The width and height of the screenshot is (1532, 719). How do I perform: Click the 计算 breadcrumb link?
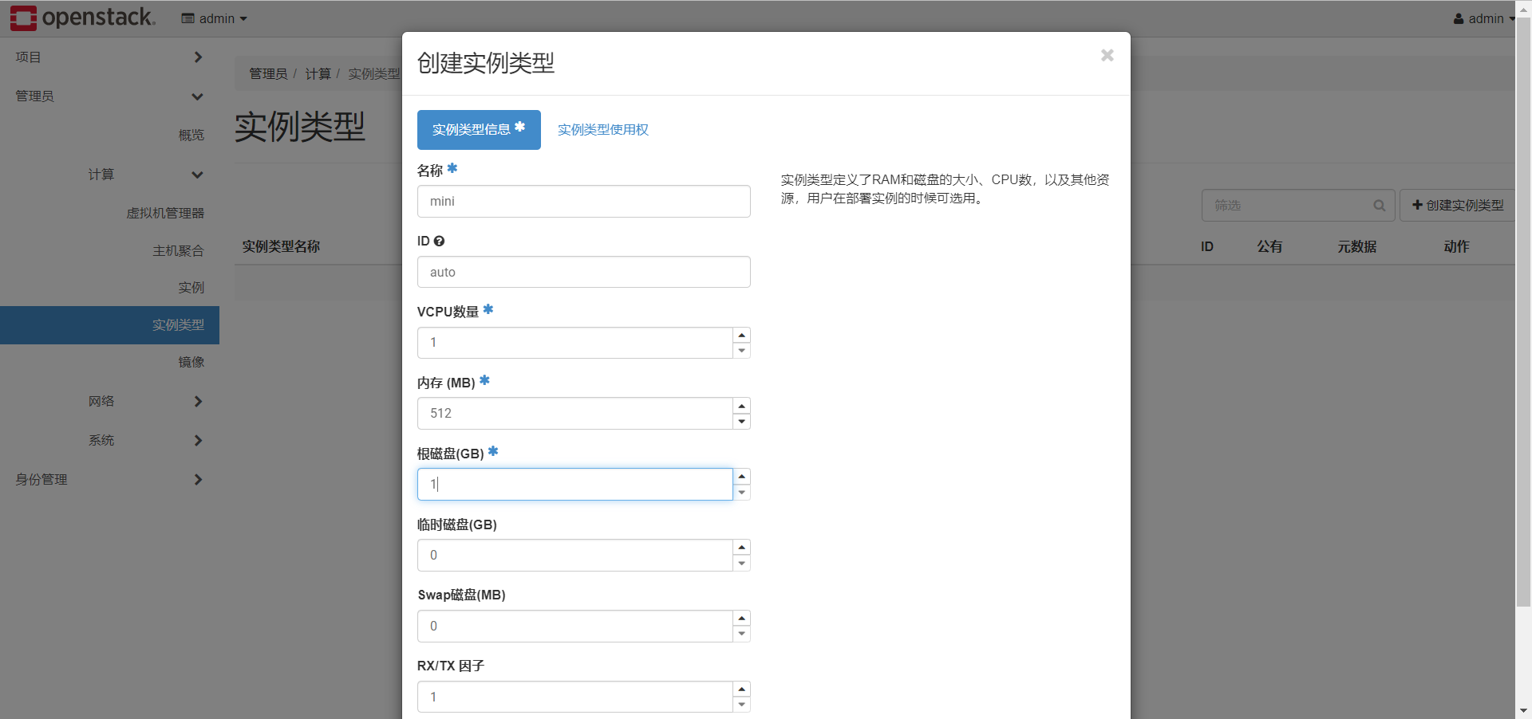tap(318, 73)
